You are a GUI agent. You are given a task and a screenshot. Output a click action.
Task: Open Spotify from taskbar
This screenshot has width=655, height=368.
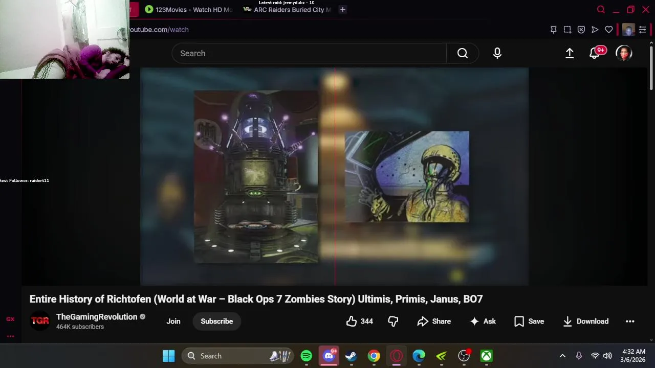(x=307, y=356)
